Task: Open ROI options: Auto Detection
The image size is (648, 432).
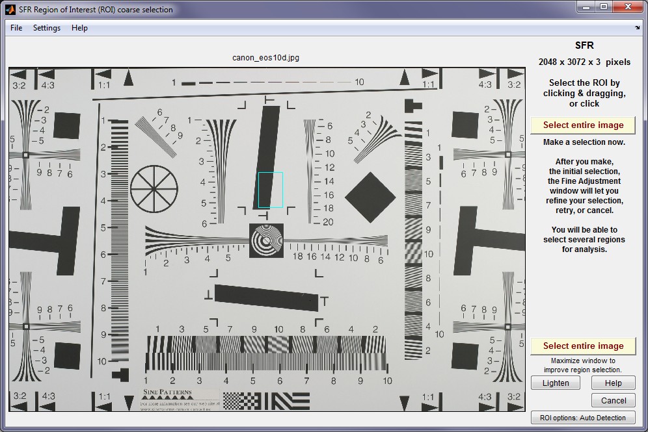Action: point(583,418)
